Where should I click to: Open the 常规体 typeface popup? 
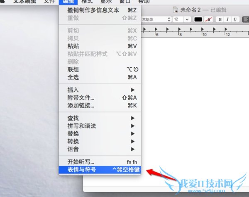pyautogui.click(x=156, y=19)
